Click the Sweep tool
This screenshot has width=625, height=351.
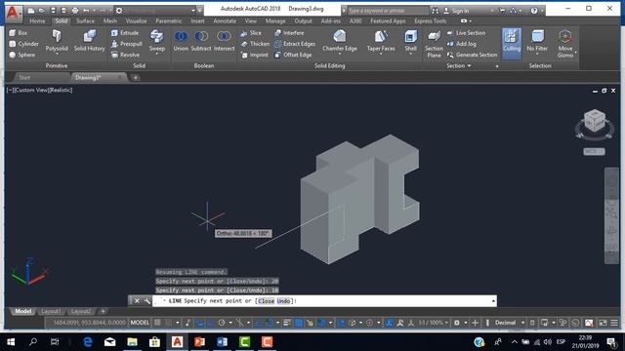tap(156, 41)
